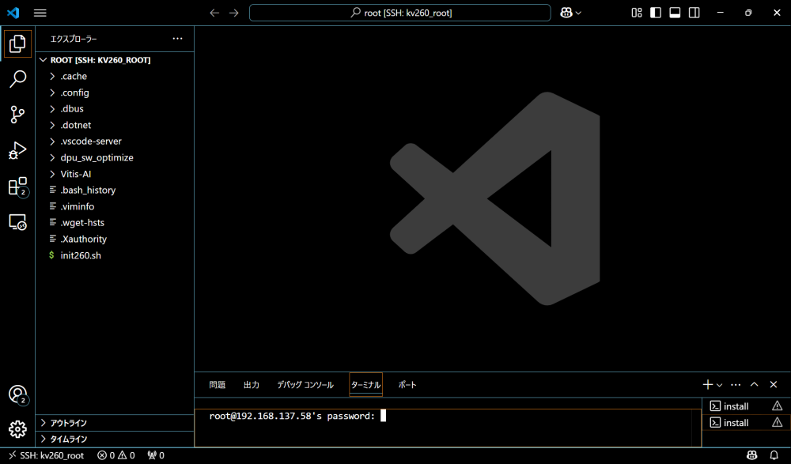Select the ターミナル tab
Viewport: 791px width, 464px height.
tap(365, 385)
